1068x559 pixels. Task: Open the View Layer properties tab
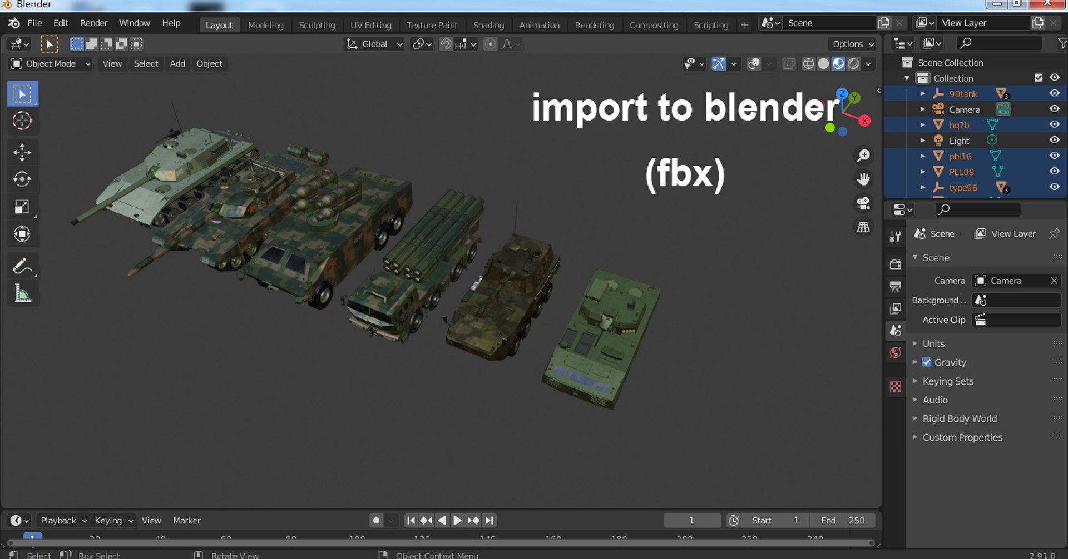[x=895, y=308]
